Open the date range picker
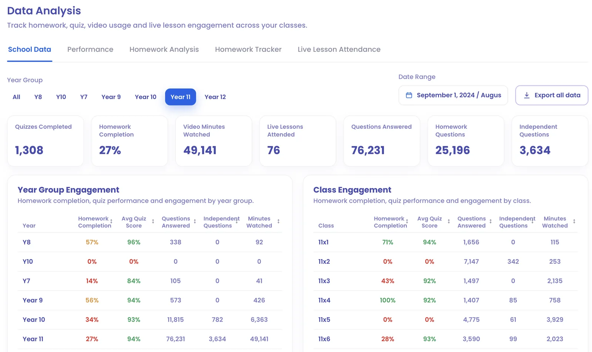This screenshot has height=352, width=592. pos(453,95)
